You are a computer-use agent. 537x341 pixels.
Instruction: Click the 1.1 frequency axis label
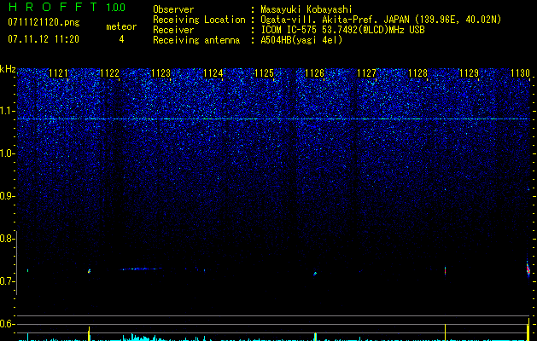8,111
